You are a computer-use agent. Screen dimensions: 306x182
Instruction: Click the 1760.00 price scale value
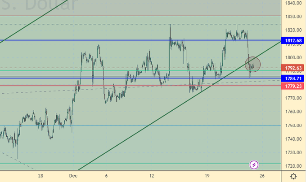[x=293, y=112]
